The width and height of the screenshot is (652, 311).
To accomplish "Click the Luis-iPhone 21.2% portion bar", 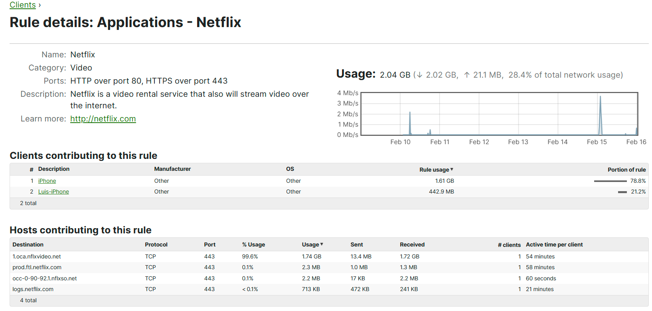I will [x=622, y=192].
